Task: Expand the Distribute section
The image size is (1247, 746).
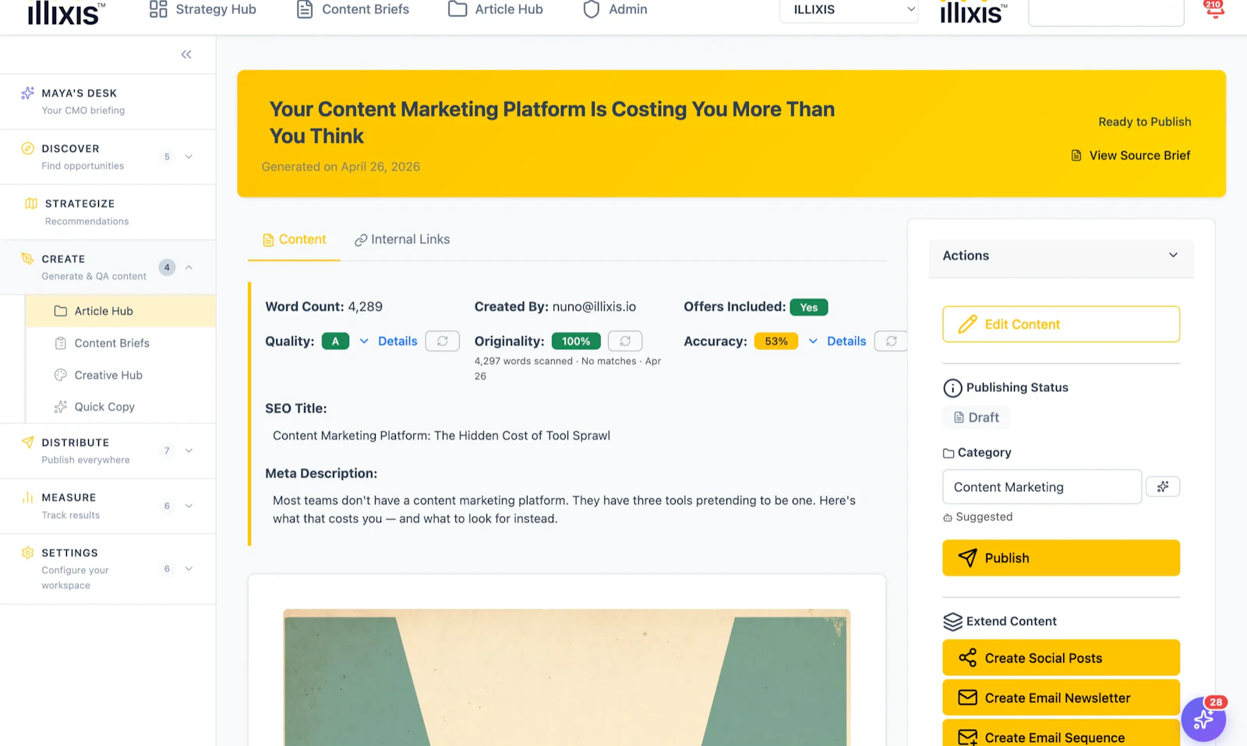Action: (x=189, y=451)
